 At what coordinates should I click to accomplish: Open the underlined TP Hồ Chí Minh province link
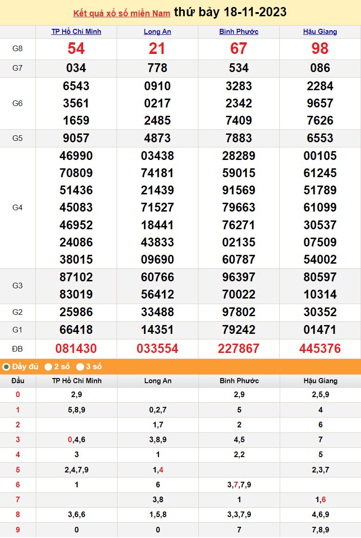point(76,32)
